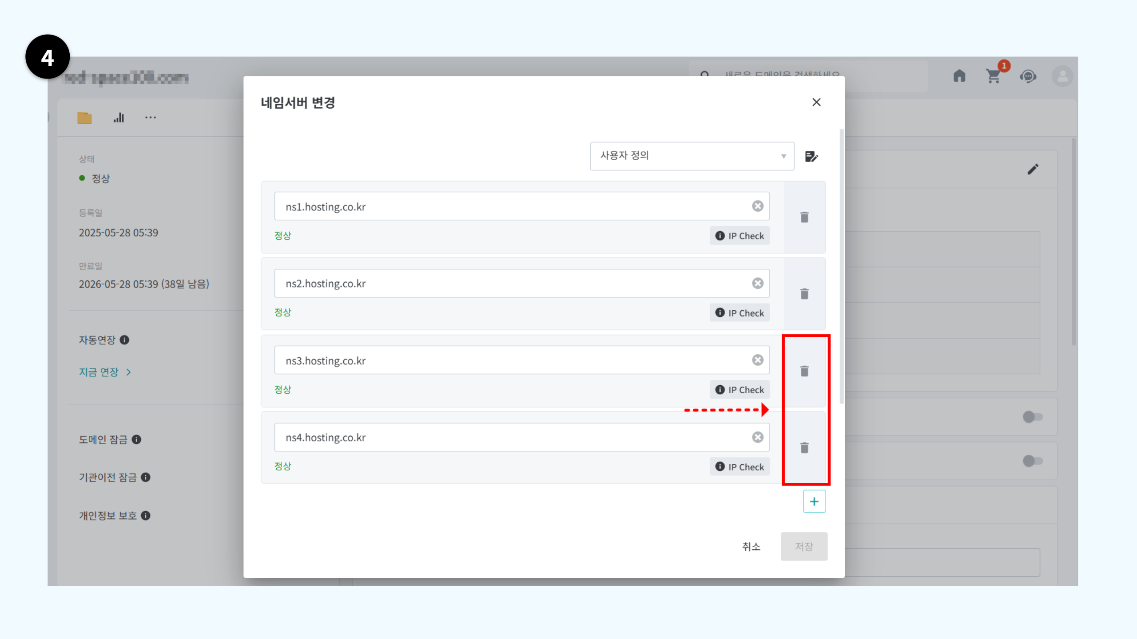Open the shopping cart

tap(994, 76)
